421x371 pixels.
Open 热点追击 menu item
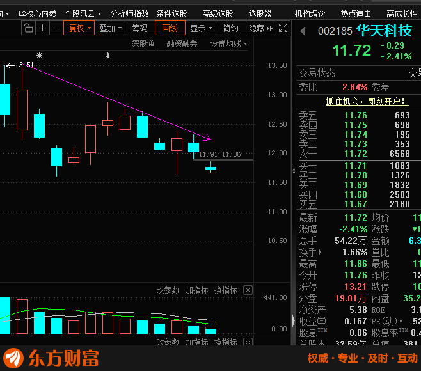click(356, 13)
